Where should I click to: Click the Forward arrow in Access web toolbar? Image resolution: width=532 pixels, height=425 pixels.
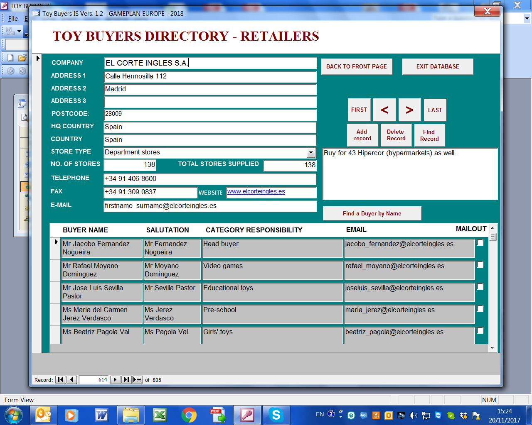point(22,71)
